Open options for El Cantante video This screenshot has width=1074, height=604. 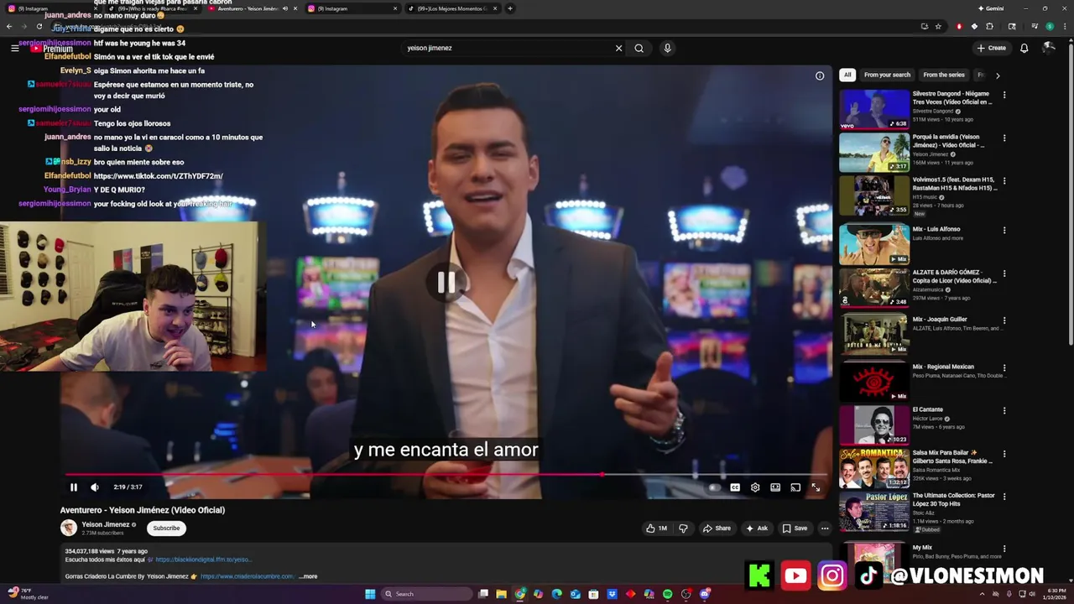pos(1004,411)
